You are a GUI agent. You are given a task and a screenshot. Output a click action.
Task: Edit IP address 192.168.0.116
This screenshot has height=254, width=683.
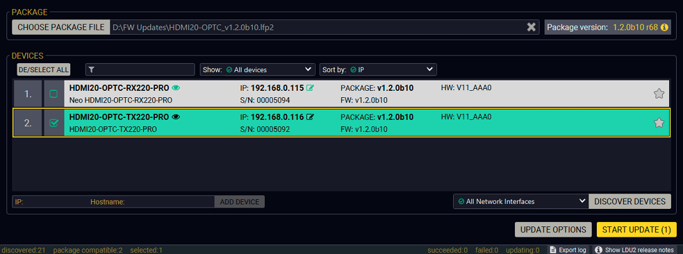[310, 117]
